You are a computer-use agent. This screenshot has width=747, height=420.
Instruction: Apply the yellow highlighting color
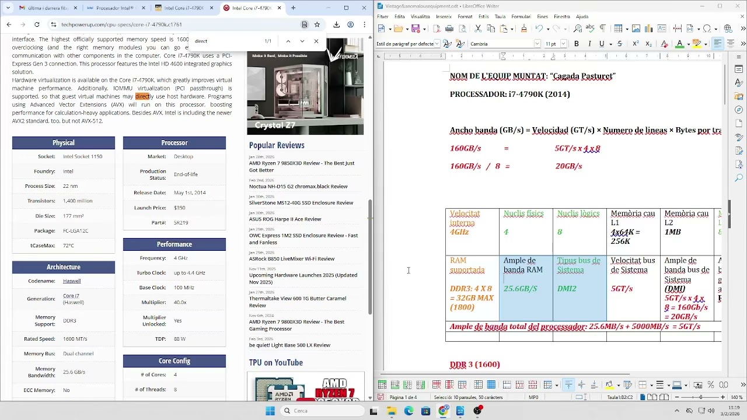(697, 44)
